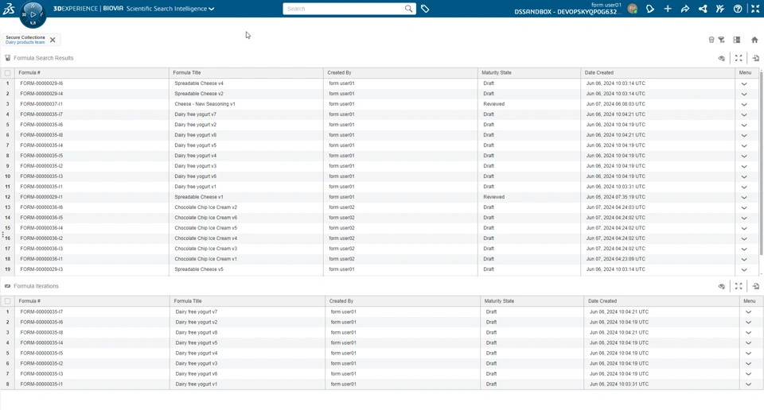Sort Formula Iterations by Formula Title header
764x410 pixels.
coord(248,301)
